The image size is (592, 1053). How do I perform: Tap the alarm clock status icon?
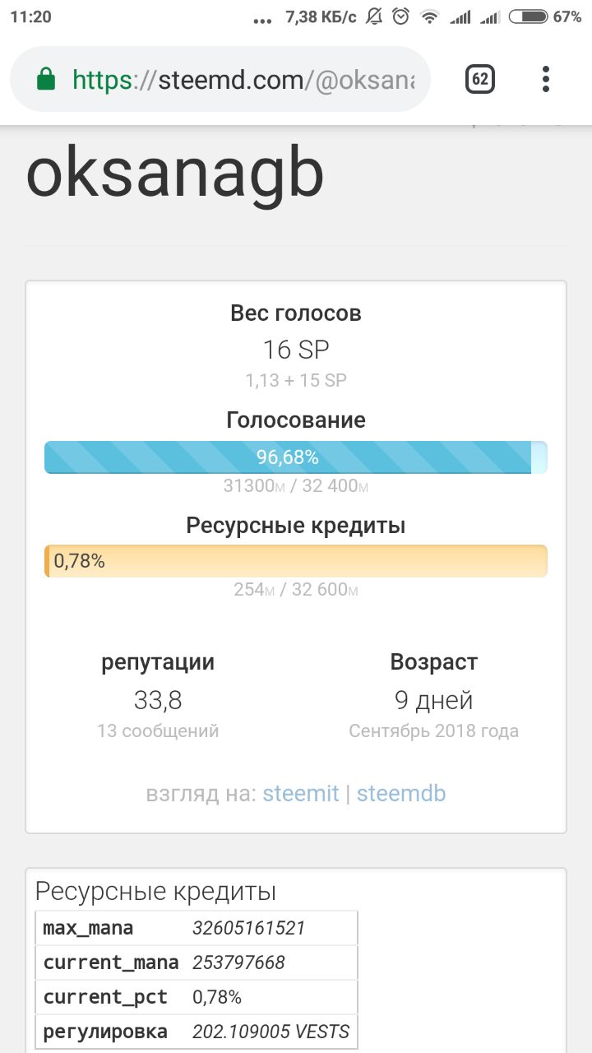(400, 16)
